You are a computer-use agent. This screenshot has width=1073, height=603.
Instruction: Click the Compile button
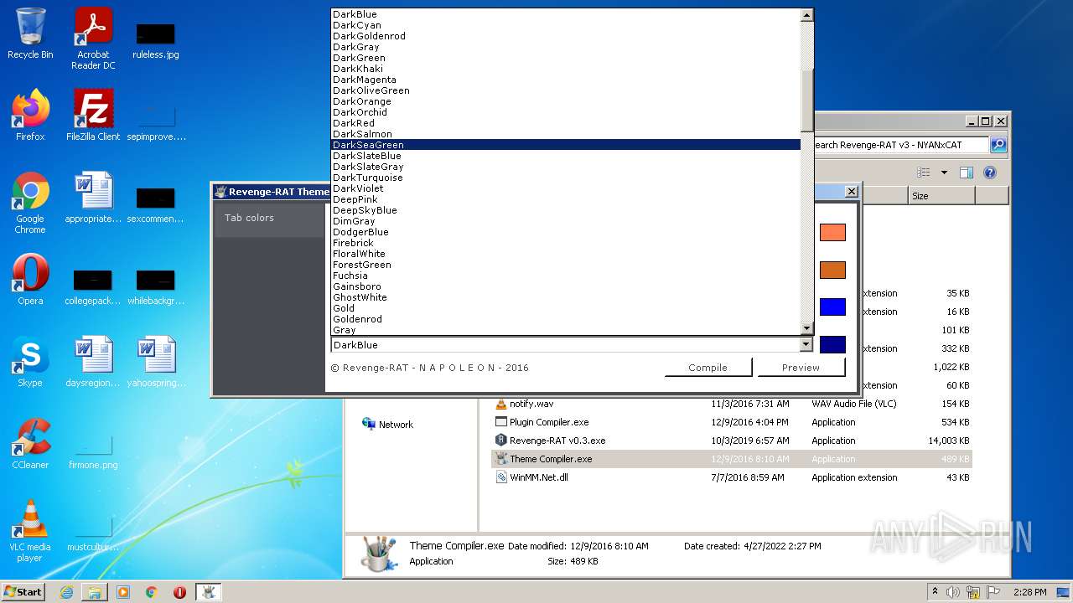pos(708,368)
